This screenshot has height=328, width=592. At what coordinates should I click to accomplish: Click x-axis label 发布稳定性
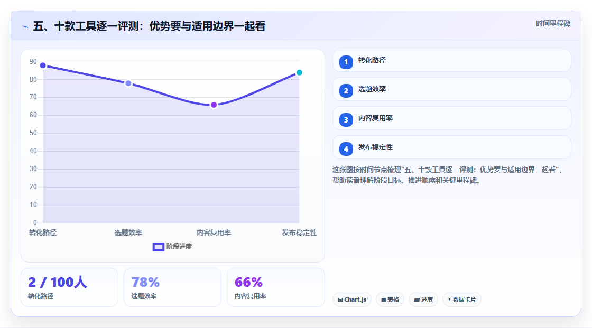click(299, 232)
